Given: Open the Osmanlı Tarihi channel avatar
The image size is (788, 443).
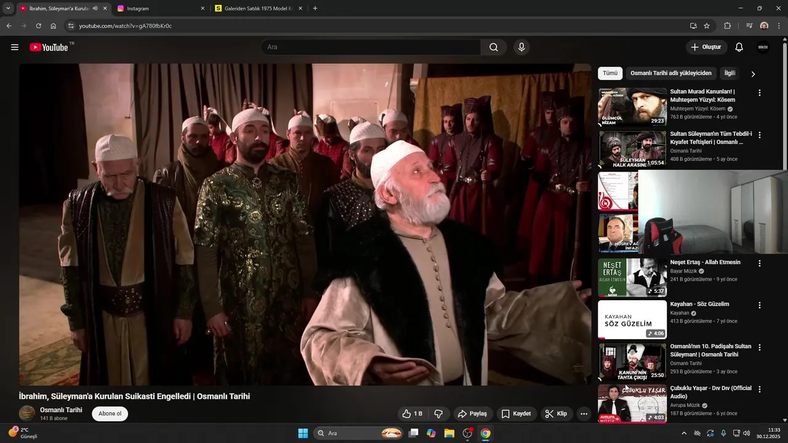Looking at the screenshot, I should (x=27, y=413).
